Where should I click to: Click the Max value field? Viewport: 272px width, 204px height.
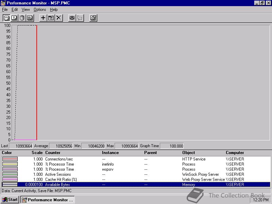126,146
